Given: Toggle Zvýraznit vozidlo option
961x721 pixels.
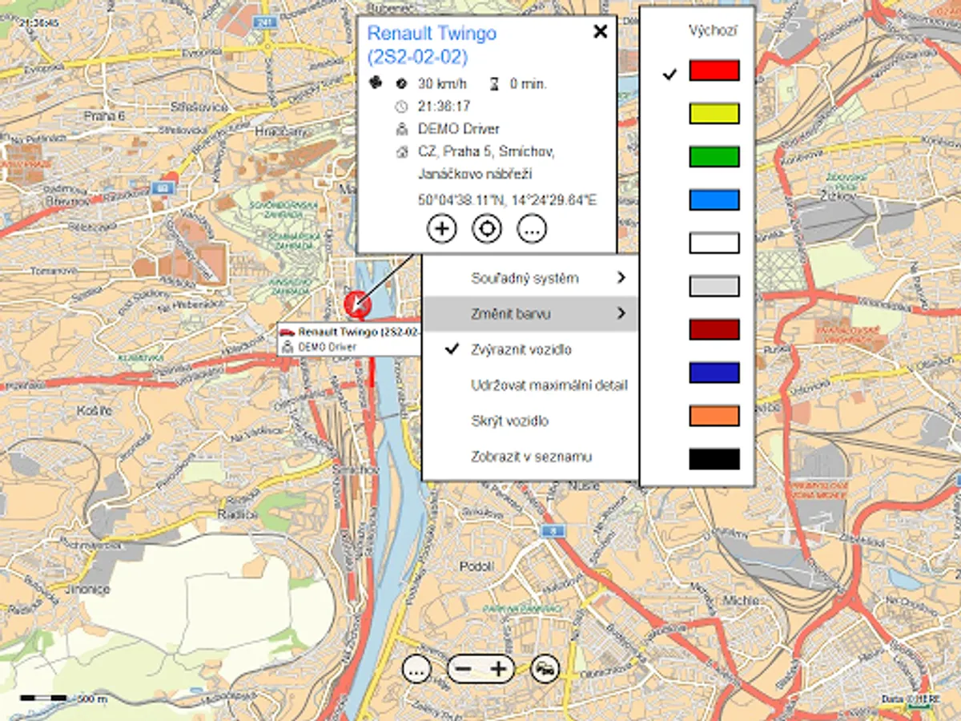Looking at the screenshot, I should coord(530,349).
